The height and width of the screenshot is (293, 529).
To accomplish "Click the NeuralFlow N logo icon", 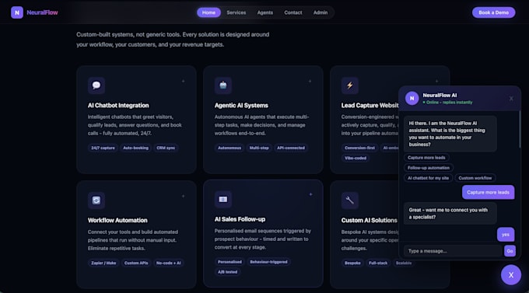I will [17, 12].
